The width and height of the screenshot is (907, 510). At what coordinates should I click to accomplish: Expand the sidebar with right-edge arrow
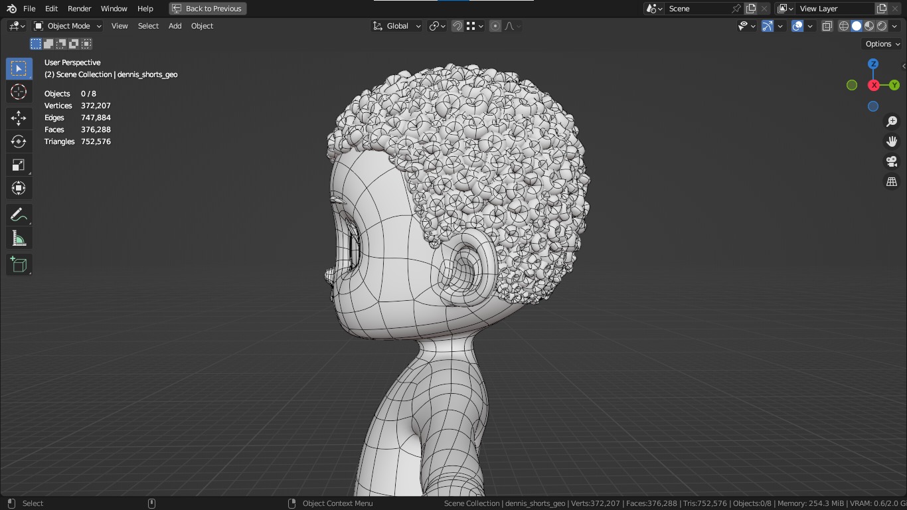coord(903,66)
